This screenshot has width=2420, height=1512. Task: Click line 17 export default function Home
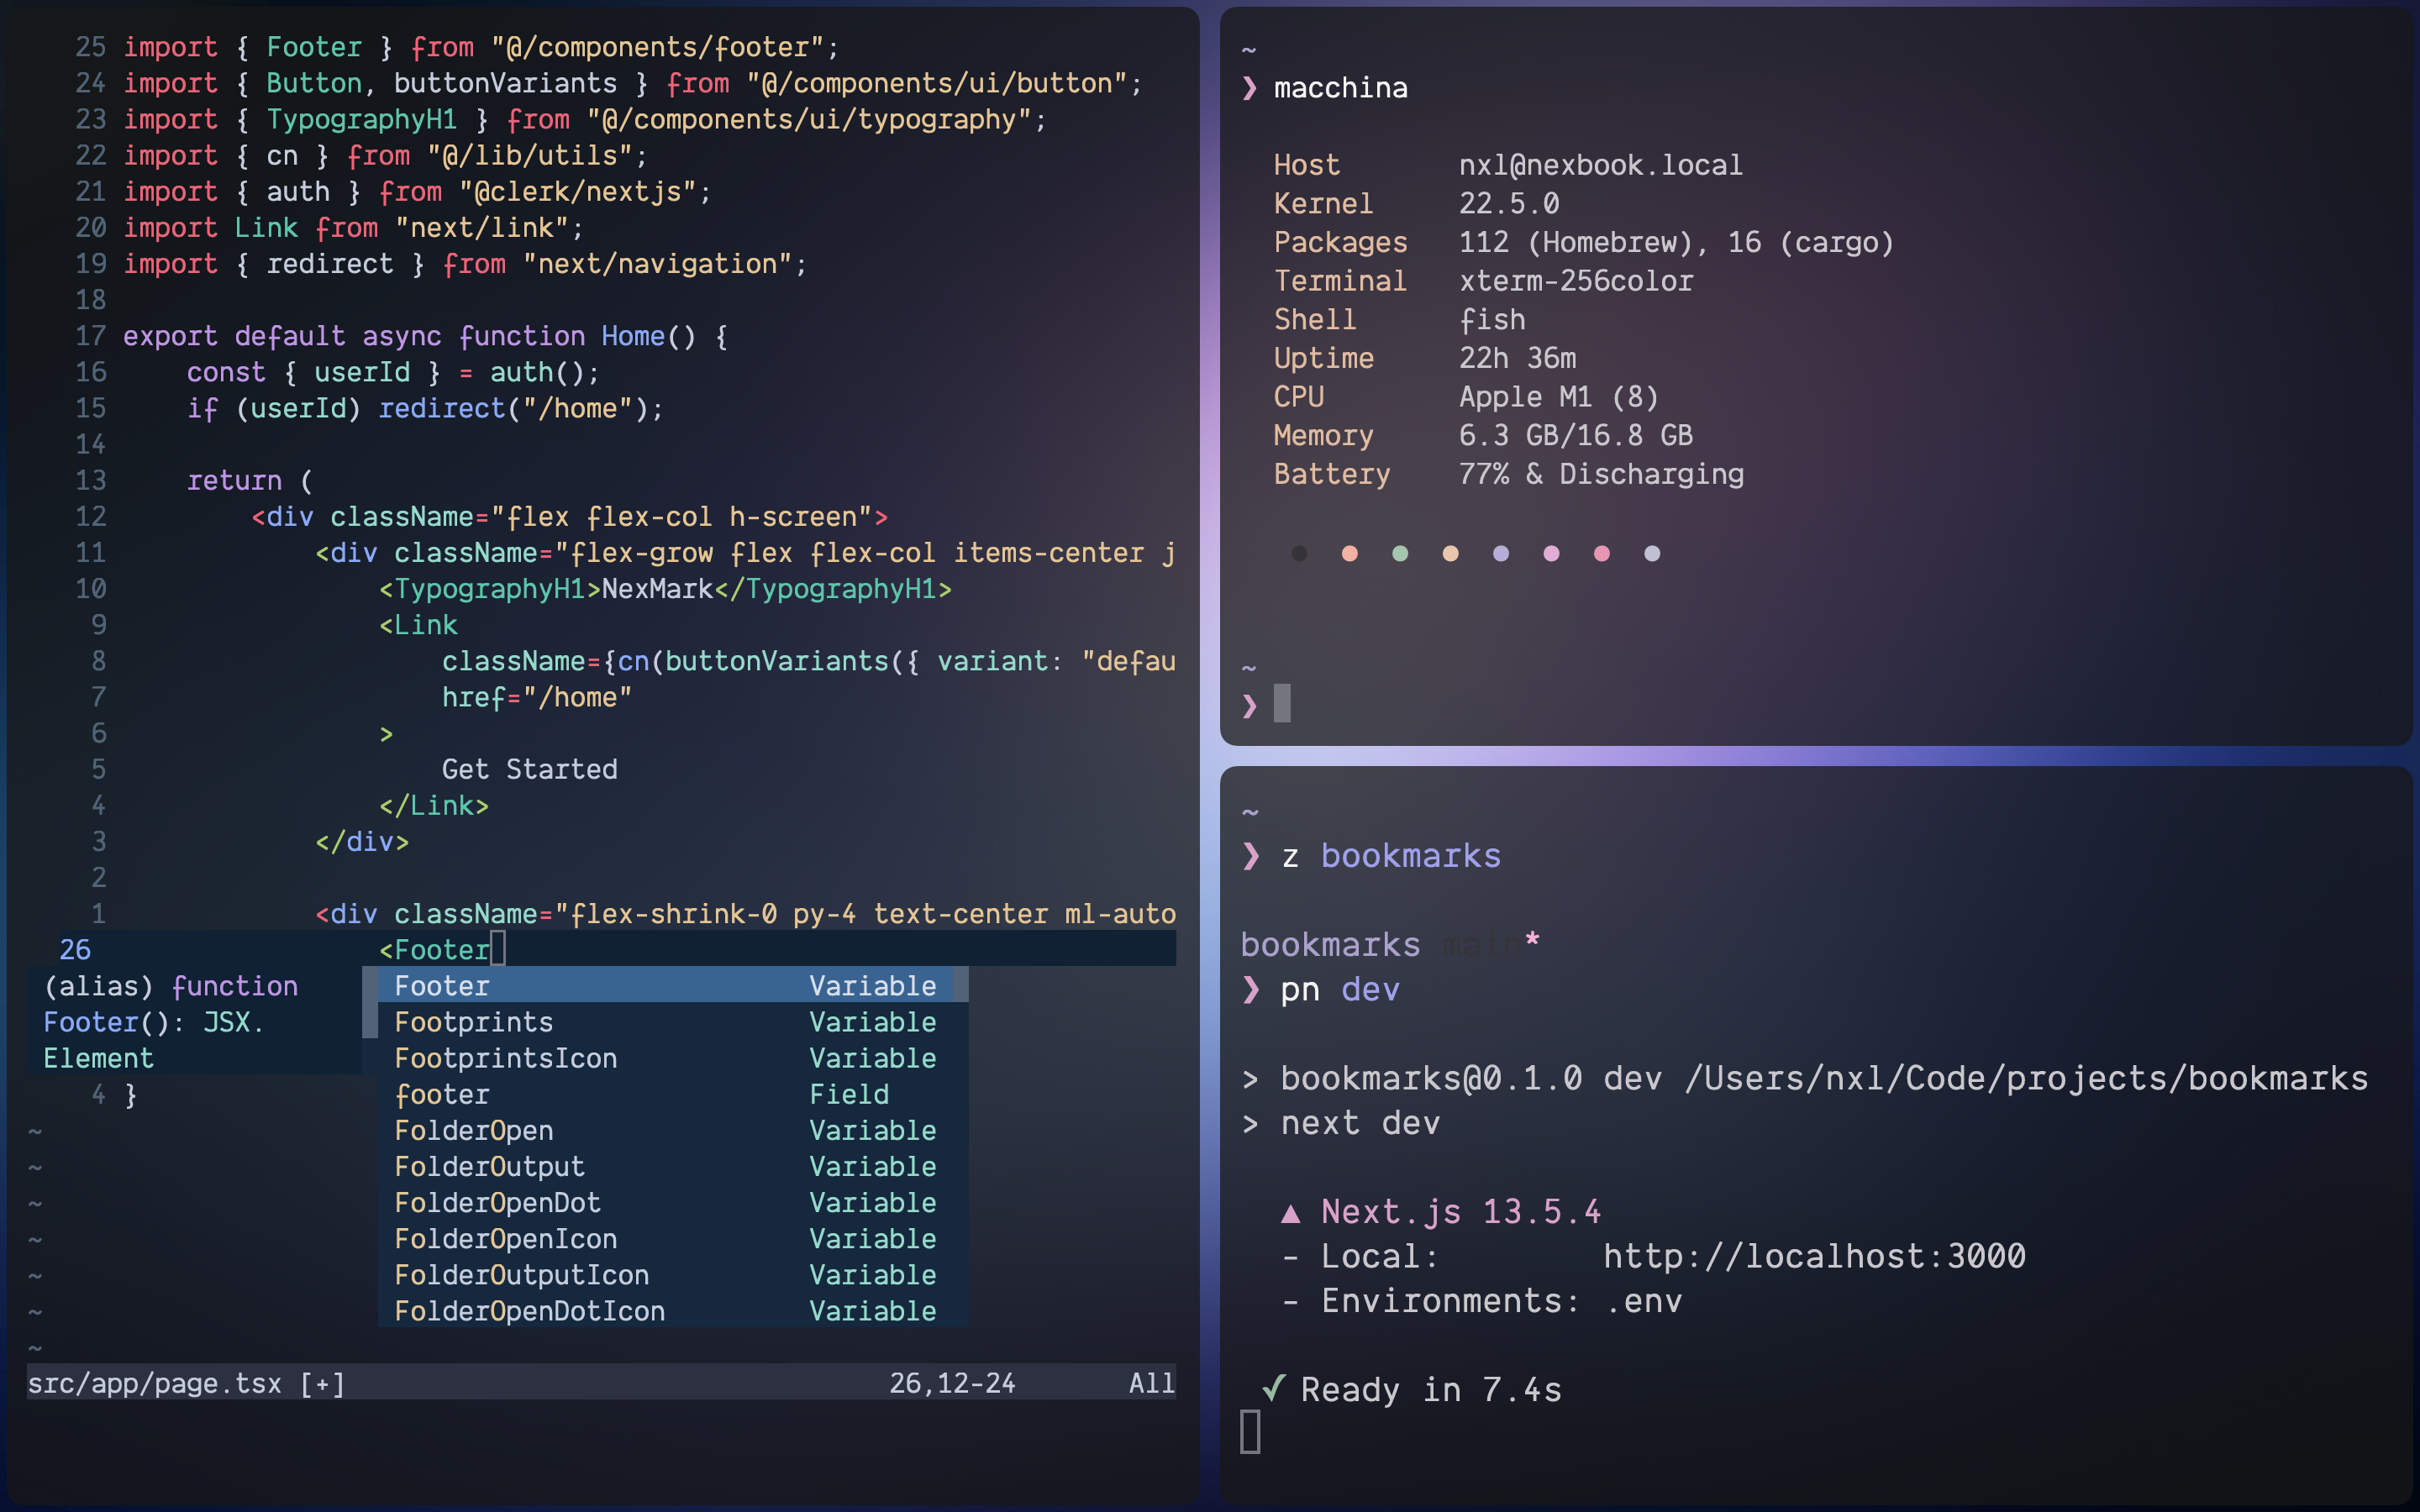pyautogui.click(x=425, y=336)
